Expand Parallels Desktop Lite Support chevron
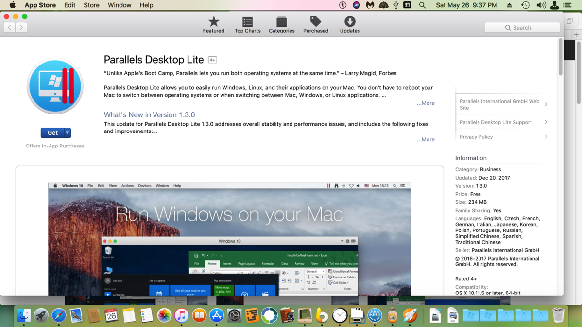Image resolution: width=582 pixels, height=327 pixels. 546,122
